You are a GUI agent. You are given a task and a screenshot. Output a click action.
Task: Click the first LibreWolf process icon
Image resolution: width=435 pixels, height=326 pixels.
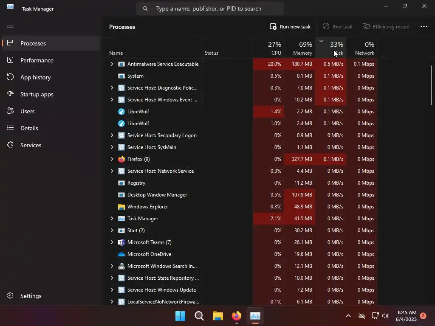point(121,112)
